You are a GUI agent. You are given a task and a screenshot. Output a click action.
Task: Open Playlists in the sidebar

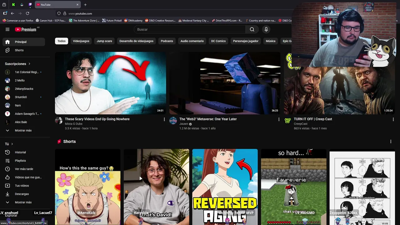pos(24,161)
